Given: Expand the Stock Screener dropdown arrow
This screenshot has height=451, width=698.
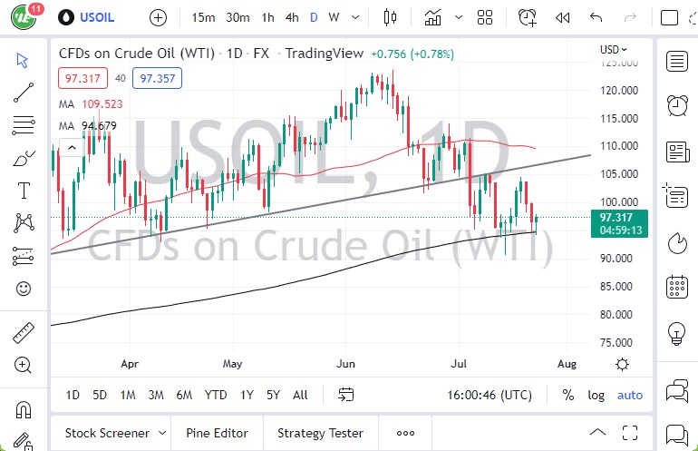Looking at the screenshot, I should click(x=161, y=433).
